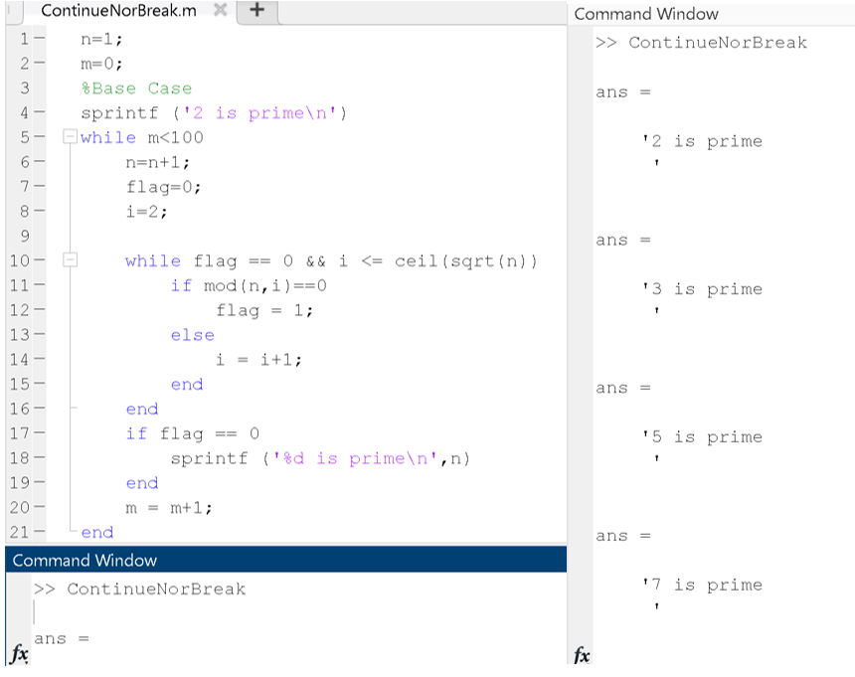Viewport: 855px width, 677px height.
Task: Click the fx function browser icon in right Command Window
Action: pos(582,655)
